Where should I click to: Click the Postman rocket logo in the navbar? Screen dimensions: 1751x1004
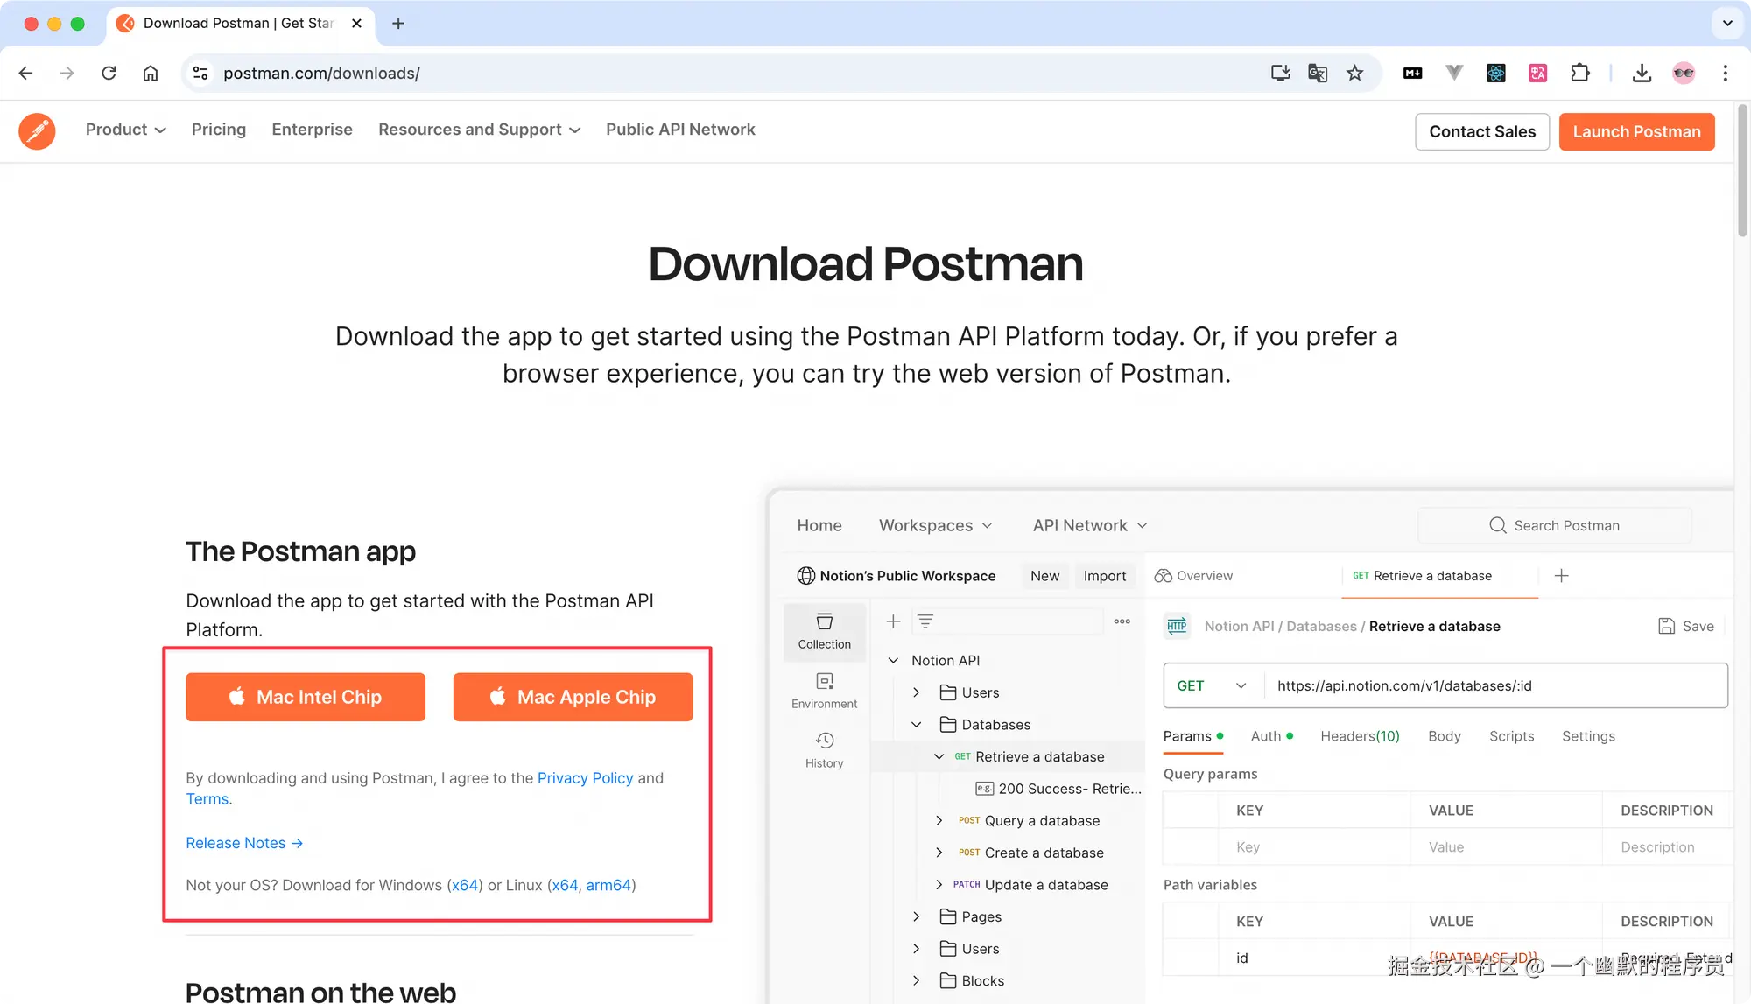[37, 130]
